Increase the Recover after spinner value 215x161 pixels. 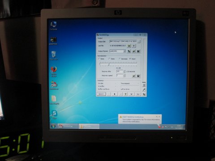coord(124,71)
